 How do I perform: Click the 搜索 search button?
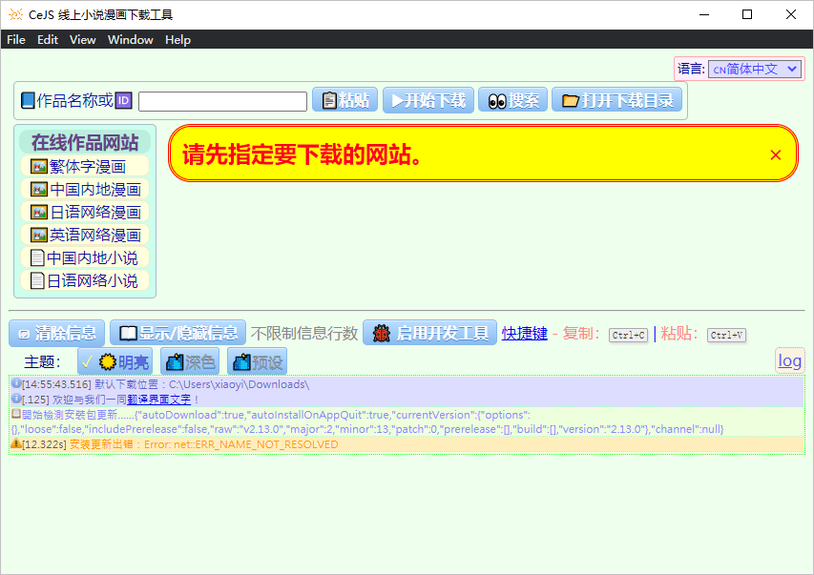pos(512,100)
